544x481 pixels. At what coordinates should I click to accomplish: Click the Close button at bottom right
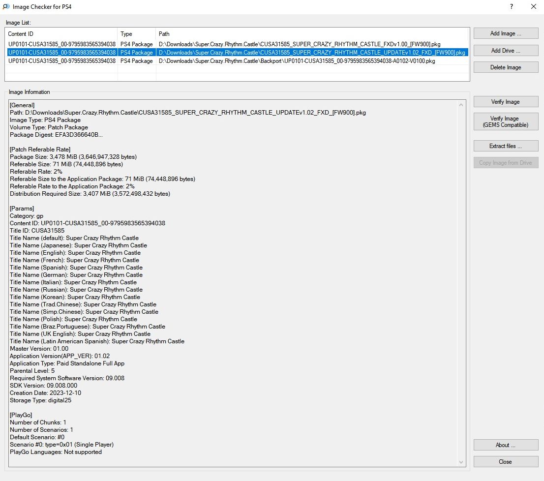coord(506,462)
